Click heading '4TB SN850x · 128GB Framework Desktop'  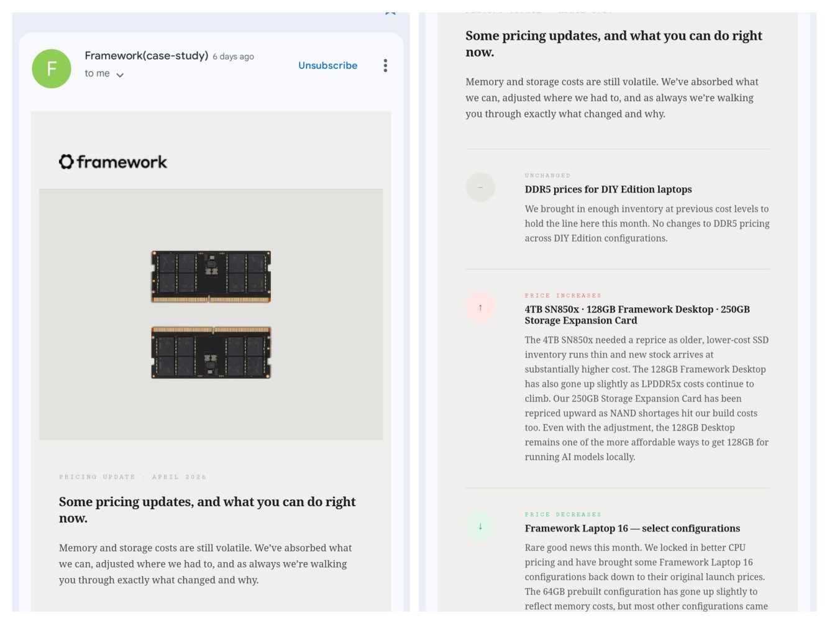coord(637,315)
